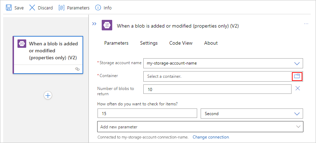Switch to the Code View tab
Image resolution: width=316 pixels, height=143 pixels.
click(181, 43)
